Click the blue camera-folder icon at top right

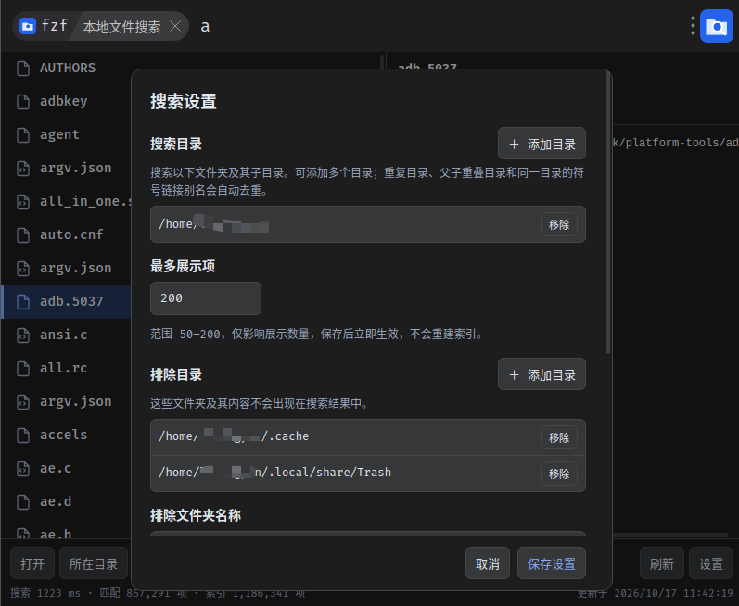[x=717, y=26]
